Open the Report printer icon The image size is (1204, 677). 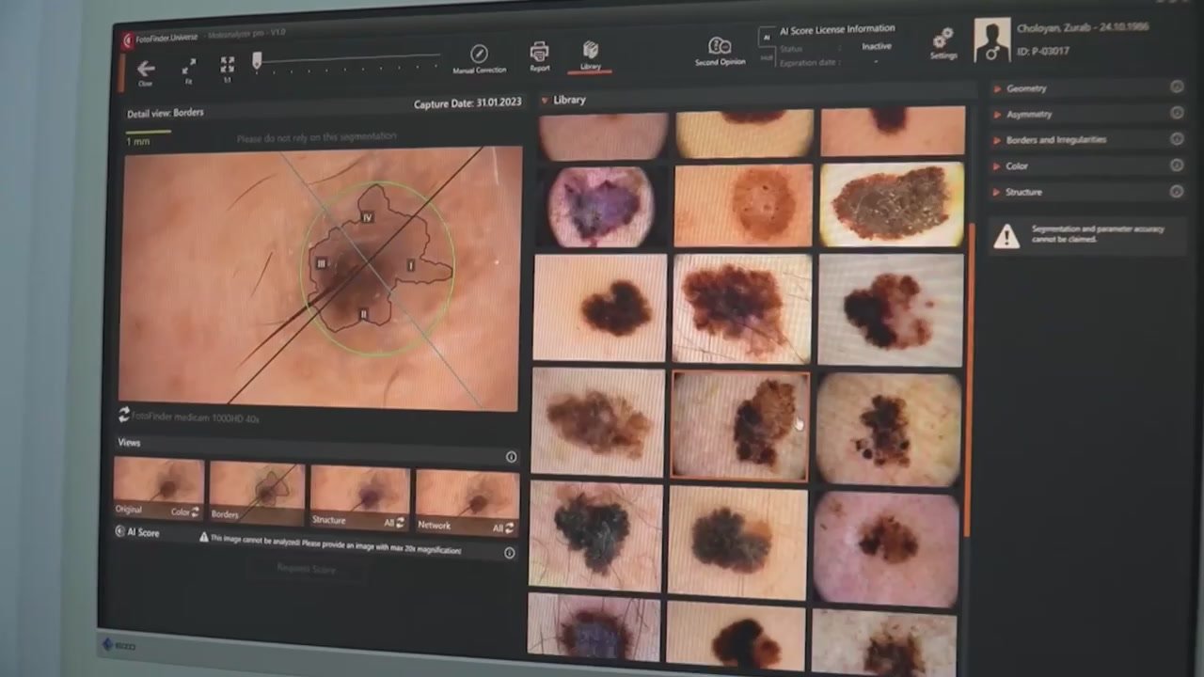[x=540, y=52]
